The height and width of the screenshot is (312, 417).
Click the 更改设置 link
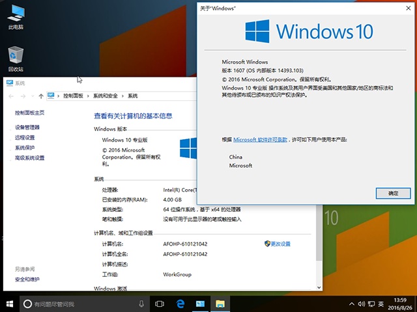tap(280, 244)
